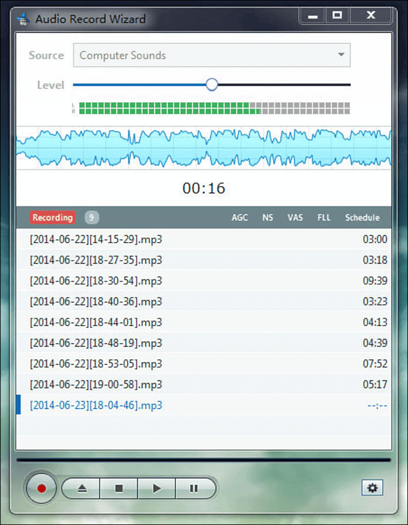Click the red Recording status label
Screen dimensions: 408x525
click(52, 218)
